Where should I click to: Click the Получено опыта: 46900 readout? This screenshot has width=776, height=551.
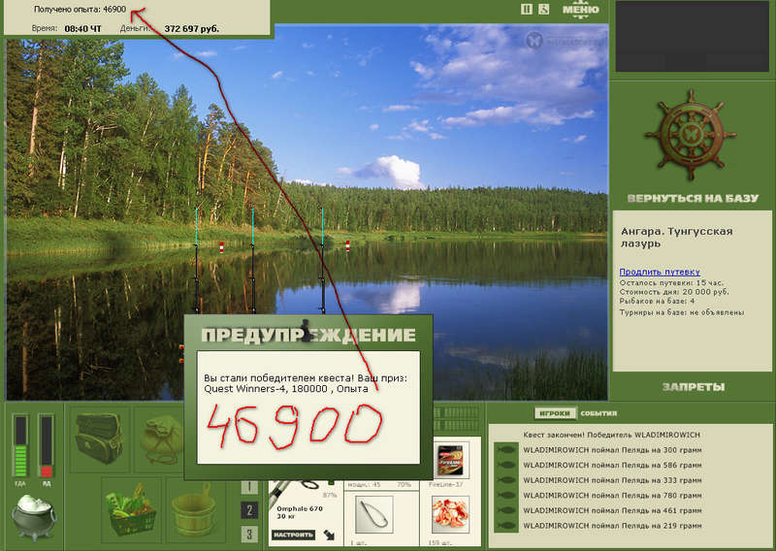[x=80, y=10]
